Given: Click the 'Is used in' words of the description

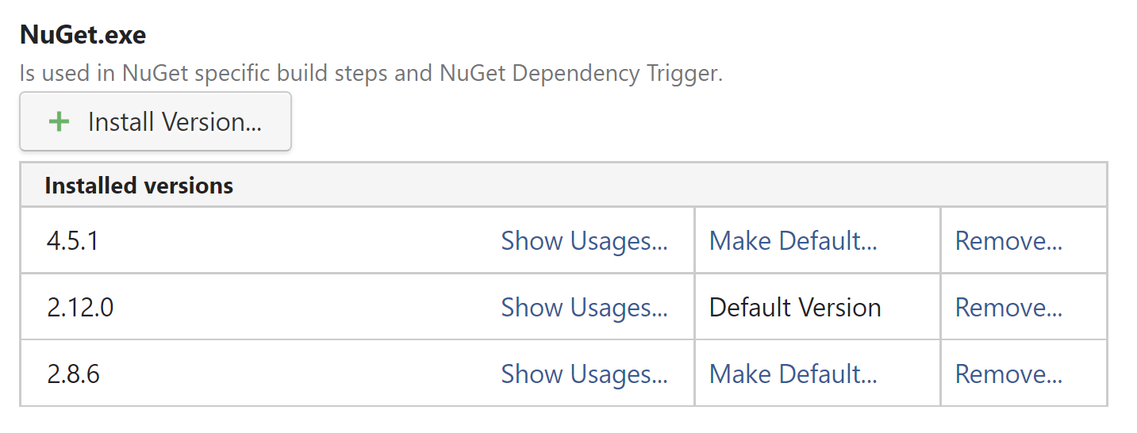Looking at the screenshot, I should click(68, 74).
